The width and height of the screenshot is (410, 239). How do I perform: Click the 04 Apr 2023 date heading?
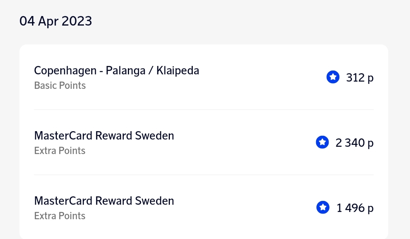coord(56,21)
